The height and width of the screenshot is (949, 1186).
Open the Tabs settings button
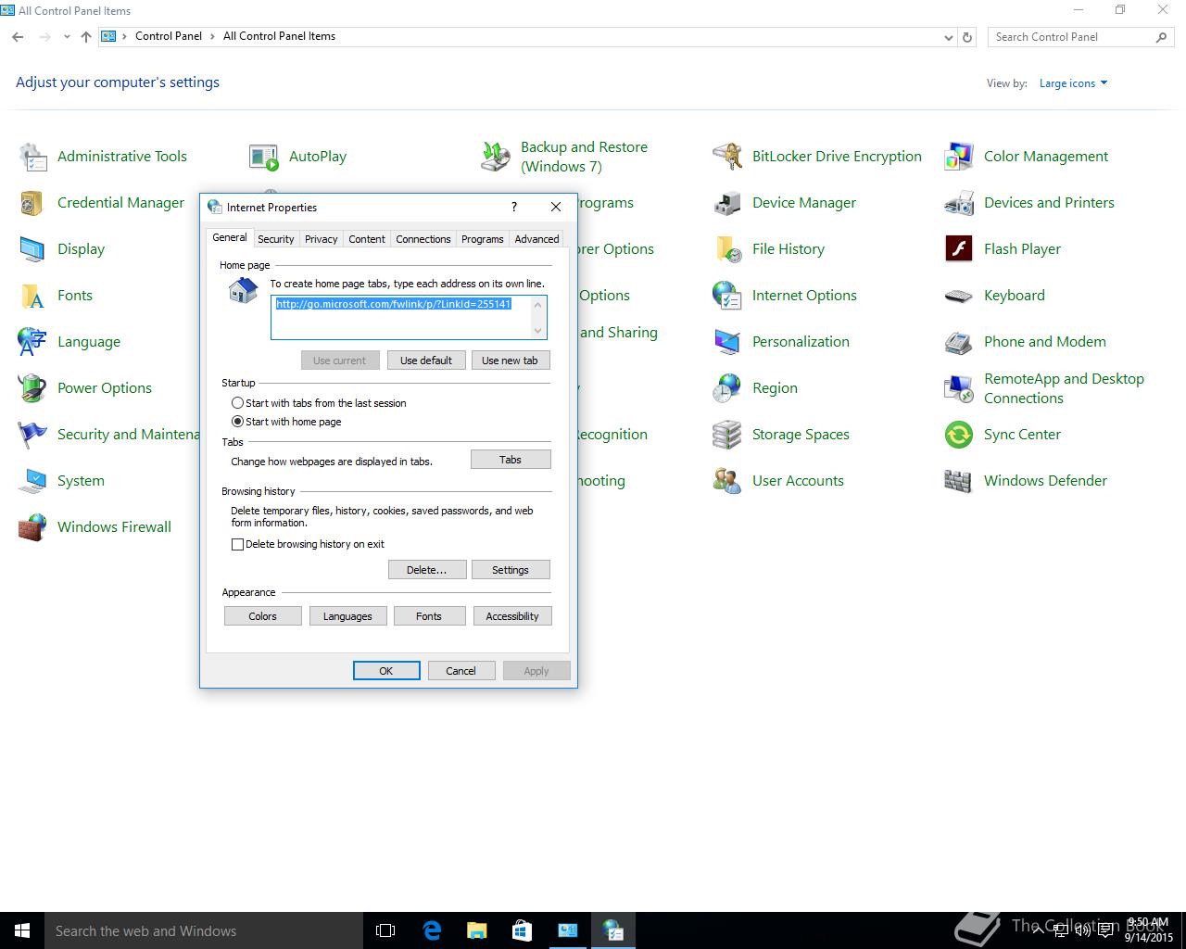point(511,460)
